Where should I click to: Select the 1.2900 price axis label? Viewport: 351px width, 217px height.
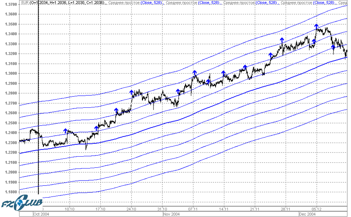click(11, 84)
